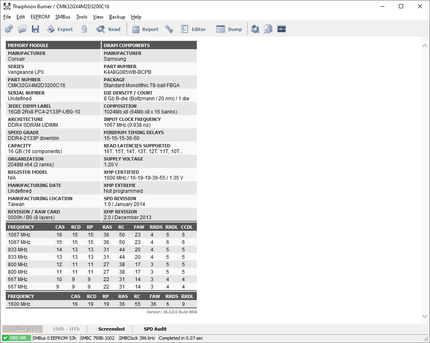Click the scroll down arrow of report
The width and height of the screenshot is (430, 343).
coord(425,316)
